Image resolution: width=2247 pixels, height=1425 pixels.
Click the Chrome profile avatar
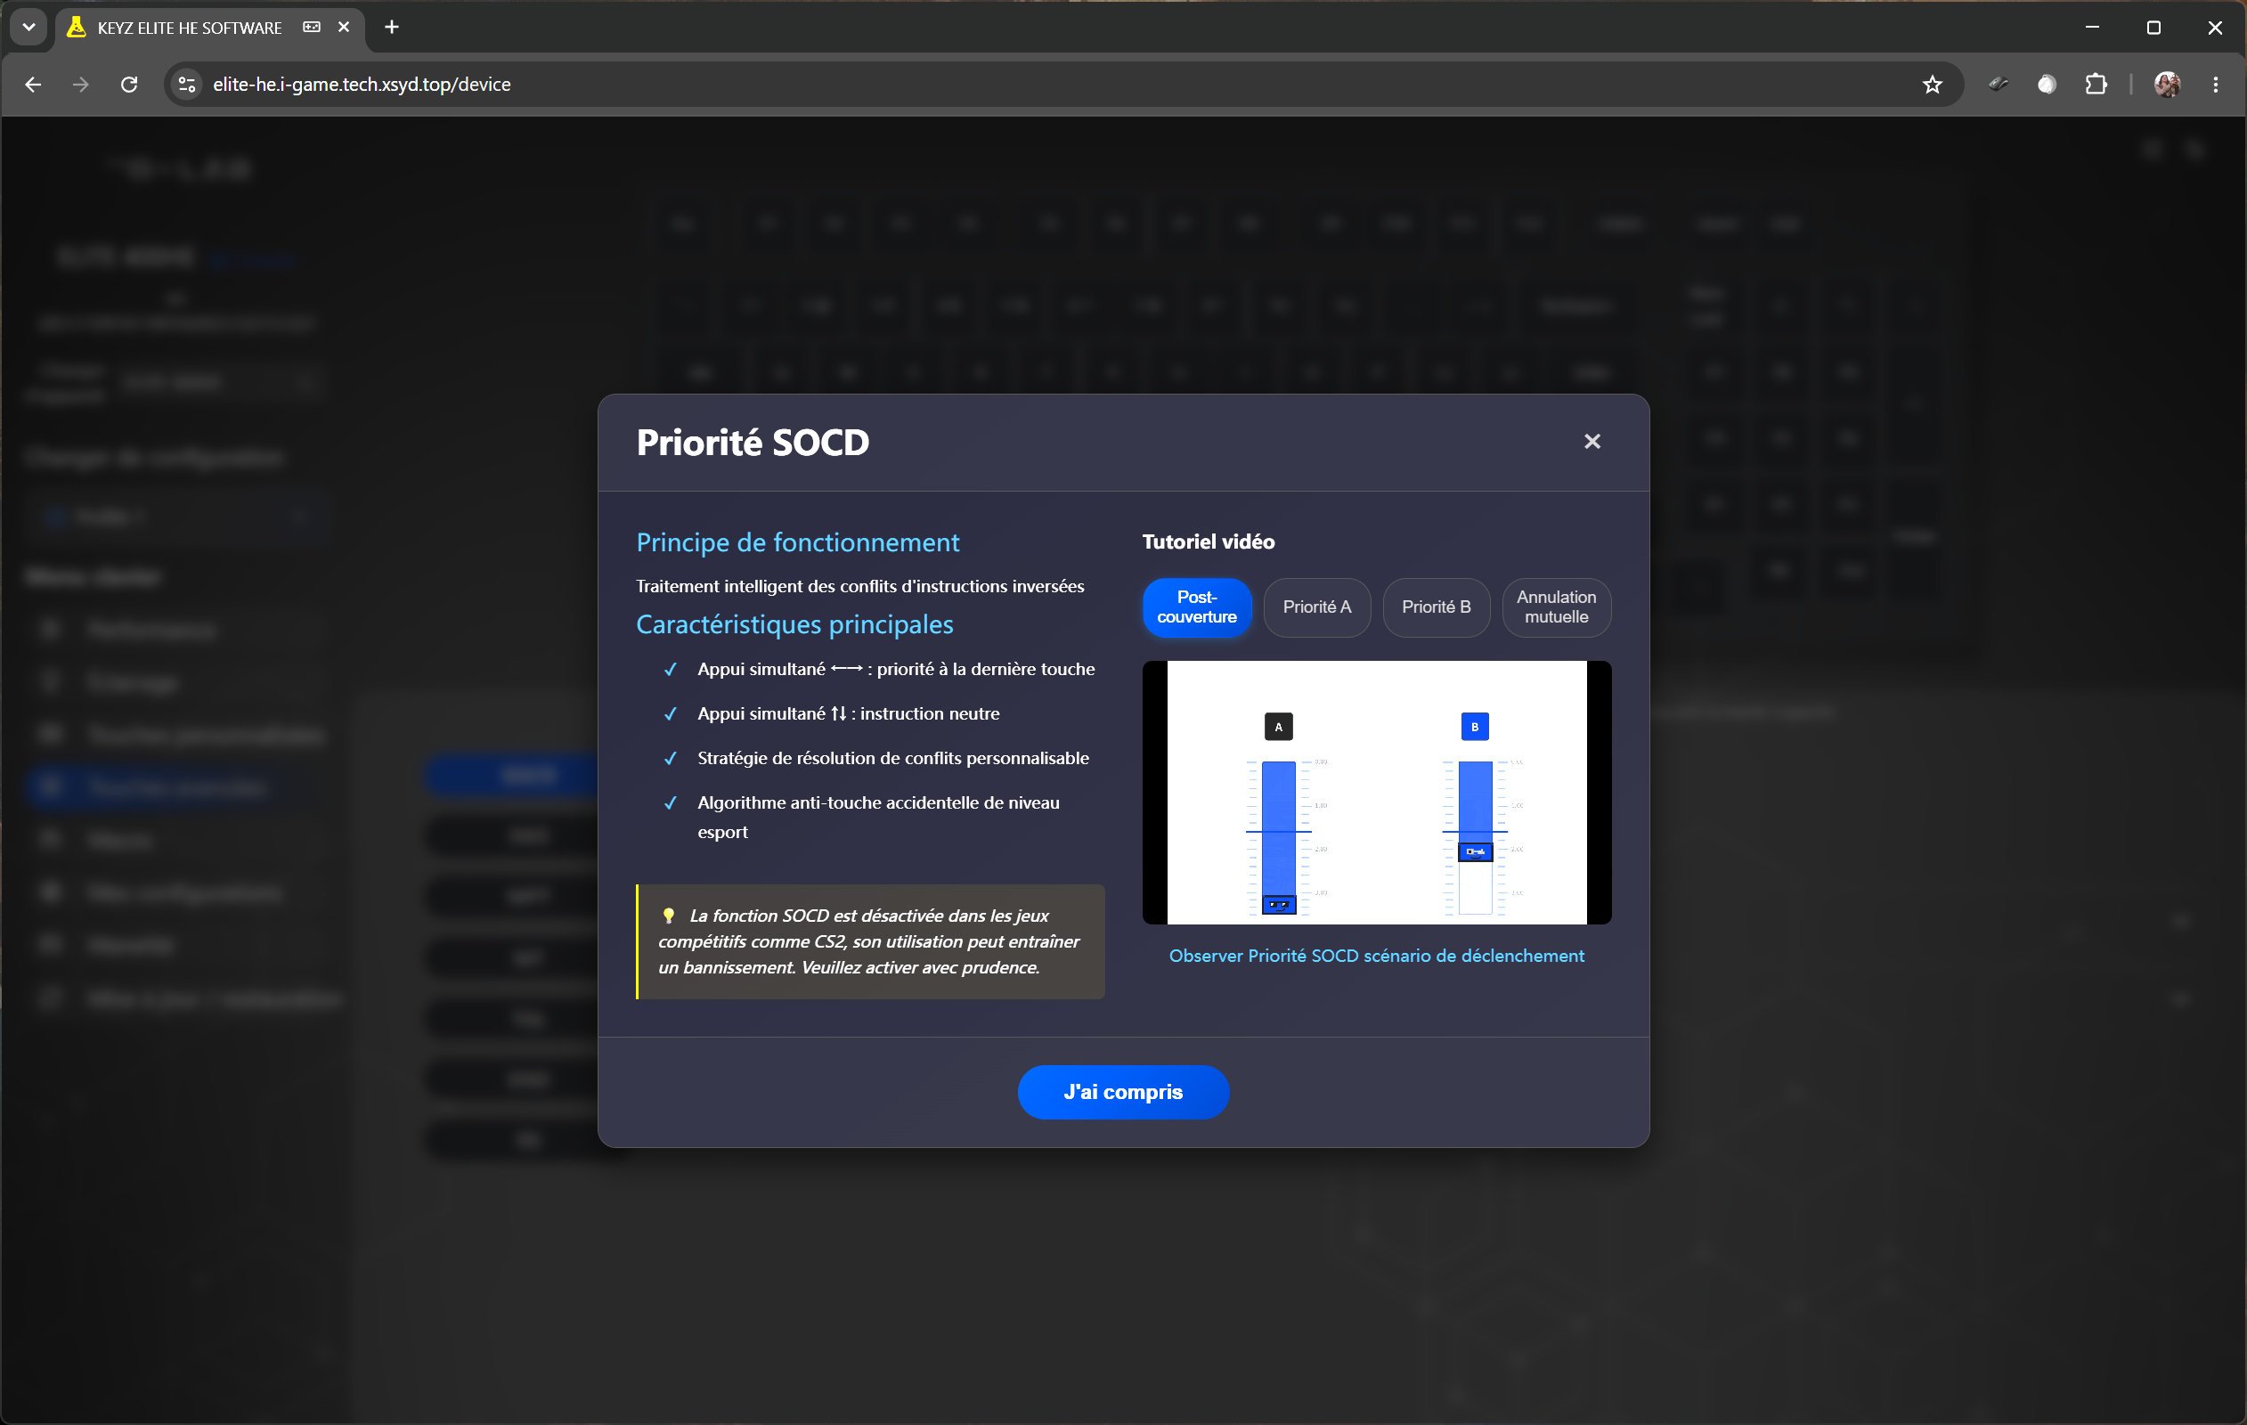(2167, 85)
